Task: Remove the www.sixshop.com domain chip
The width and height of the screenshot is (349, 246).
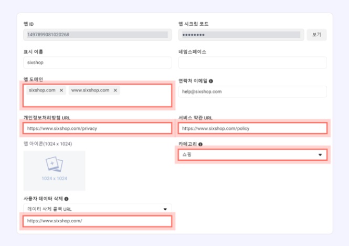Action: (x=115, y=90)
